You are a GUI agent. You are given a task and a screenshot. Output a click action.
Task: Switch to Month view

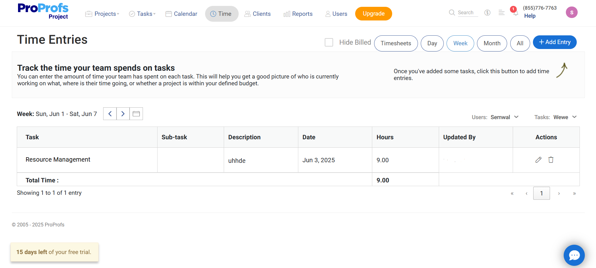pyautogui.click(x=492, y=43)
